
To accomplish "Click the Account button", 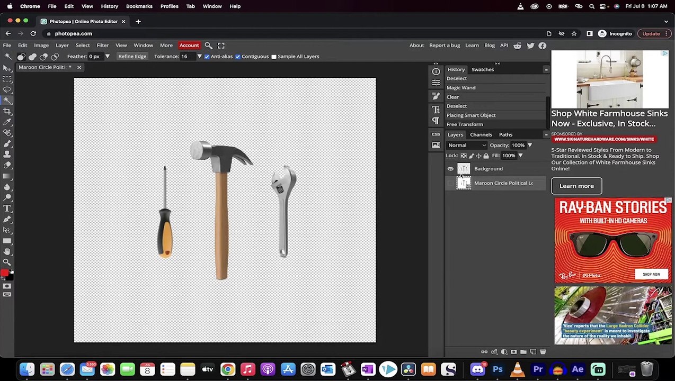I will [189, 46].
